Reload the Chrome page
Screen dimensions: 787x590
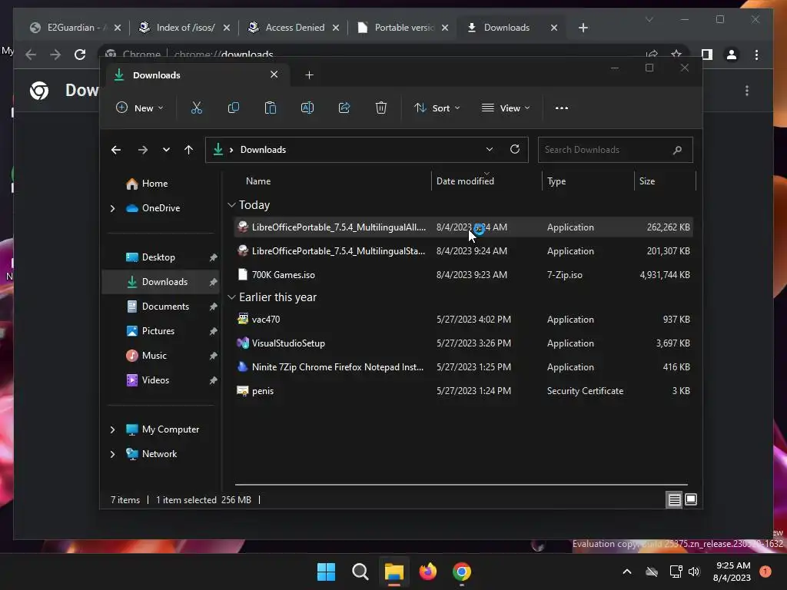[80, 55]
